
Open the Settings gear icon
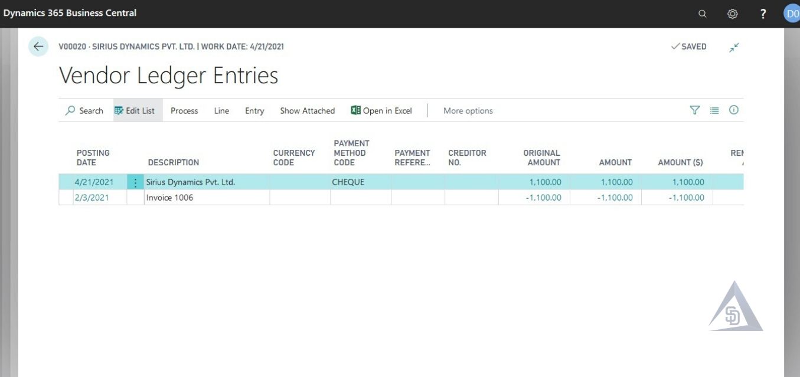point(732,13)
